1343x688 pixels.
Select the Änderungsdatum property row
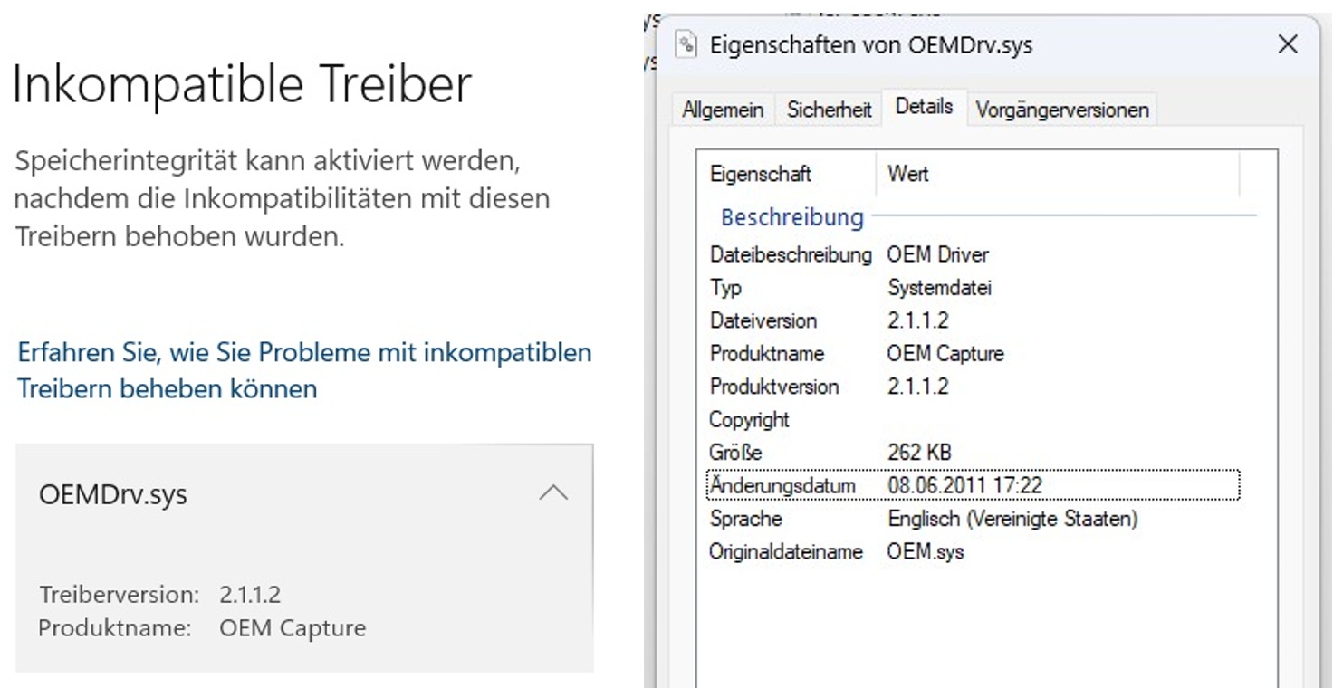973,485
